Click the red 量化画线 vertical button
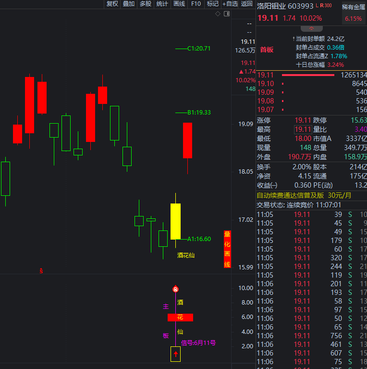The image size is (367, 369). click(227, 249)
